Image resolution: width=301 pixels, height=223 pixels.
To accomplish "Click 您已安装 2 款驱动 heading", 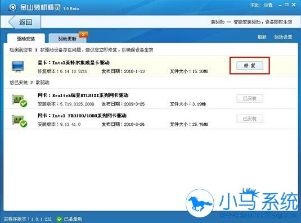I will [29, 83].
